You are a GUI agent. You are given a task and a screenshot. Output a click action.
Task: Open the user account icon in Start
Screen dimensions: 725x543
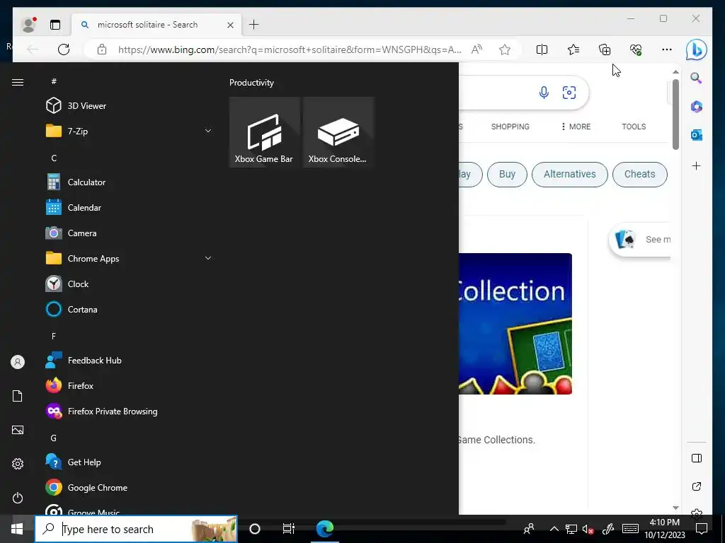click(x=18, y=362)
